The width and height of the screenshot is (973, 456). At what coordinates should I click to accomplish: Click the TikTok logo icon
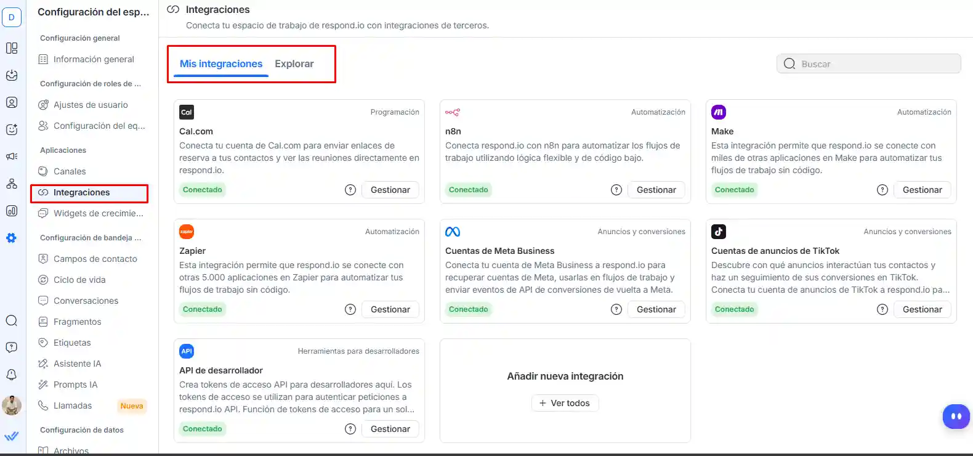pyautogui.click(x=719, y=232)
